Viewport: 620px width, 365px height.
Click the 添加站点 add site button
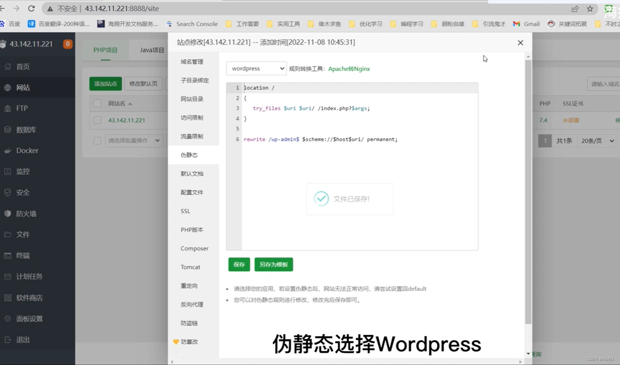(x=106, y=84)
